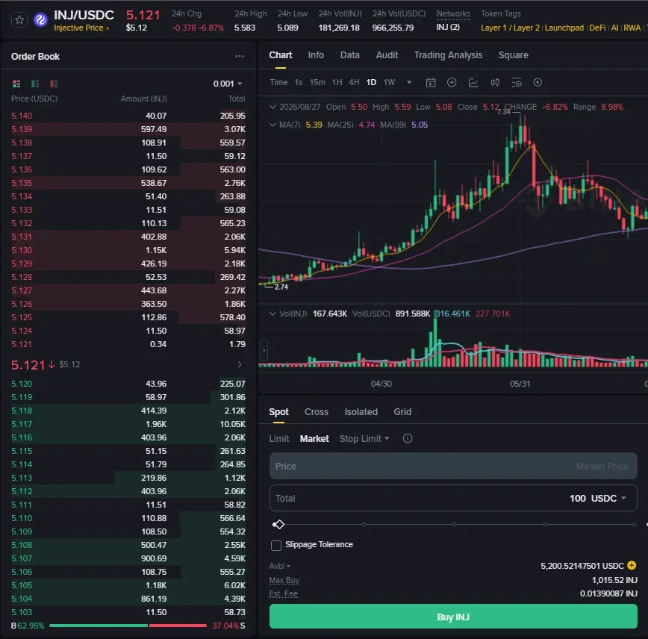Set chart interval to 4H
Viewport: 648px width, 639px height.
click(x=354, y=82)
